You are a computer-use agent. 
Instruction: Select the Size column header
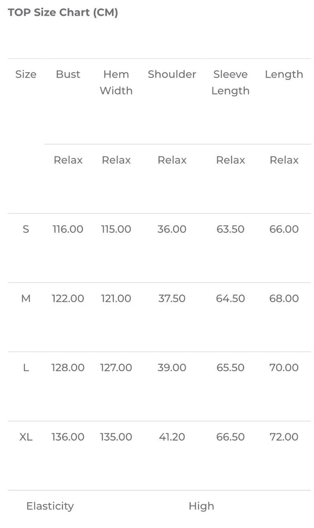[x=26, y=74]
